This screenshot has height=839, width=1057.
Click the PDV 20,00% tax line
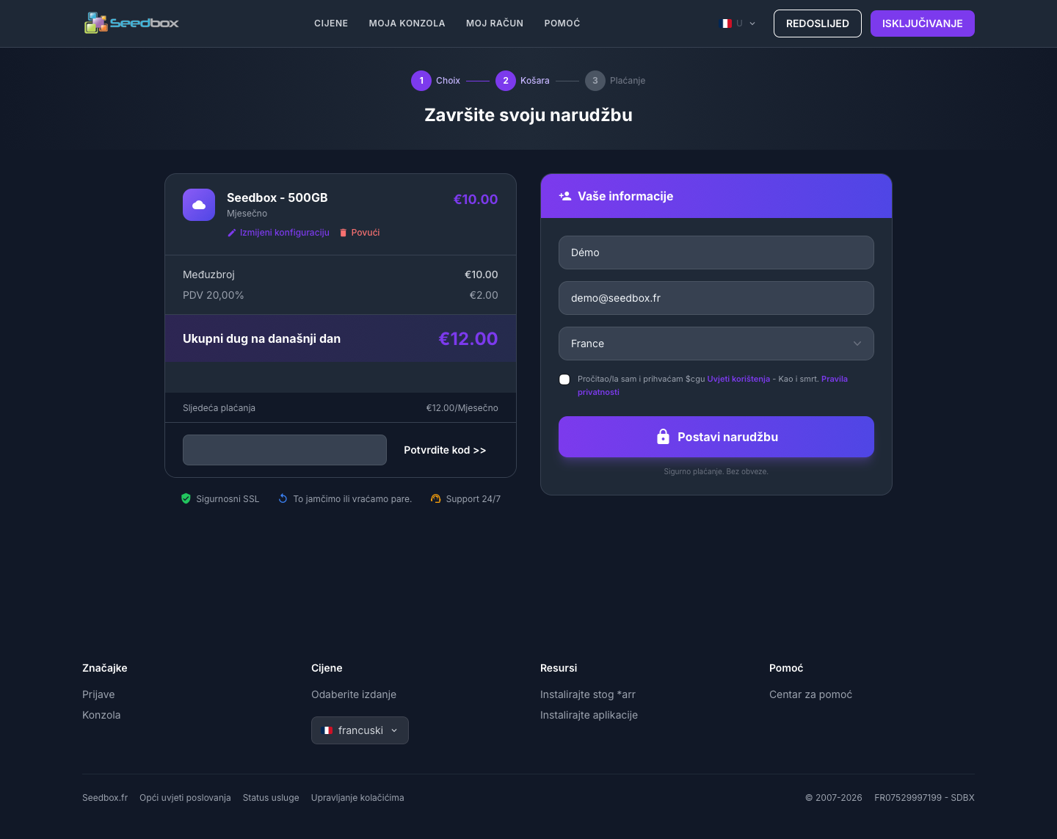341,295
